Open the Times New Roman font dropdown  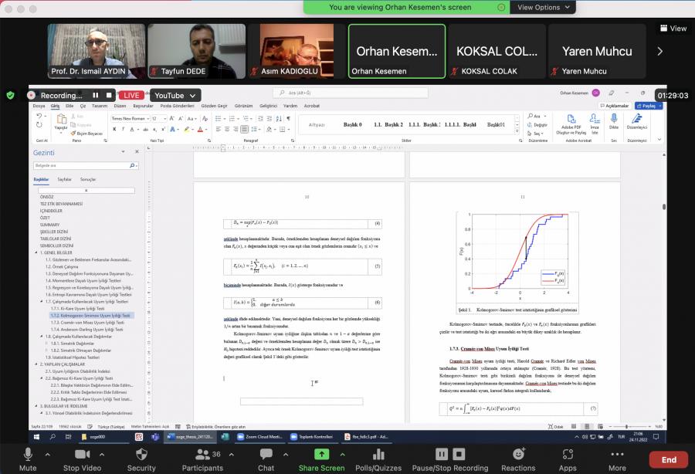(148, 119)
